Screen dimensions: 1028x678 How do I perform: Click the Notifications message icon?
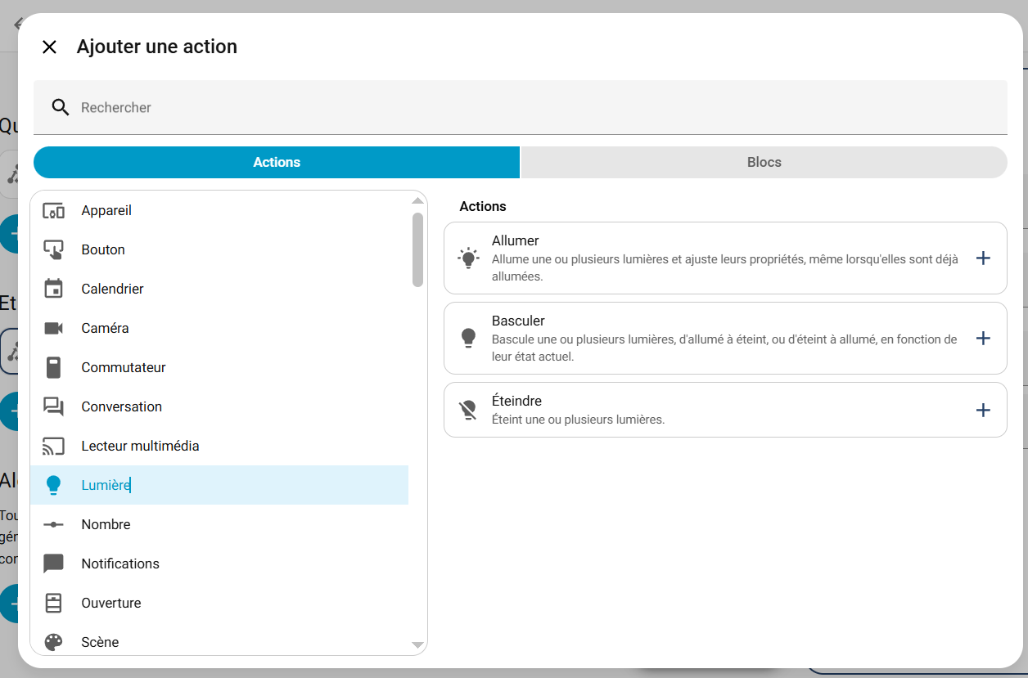pos(53,564)
